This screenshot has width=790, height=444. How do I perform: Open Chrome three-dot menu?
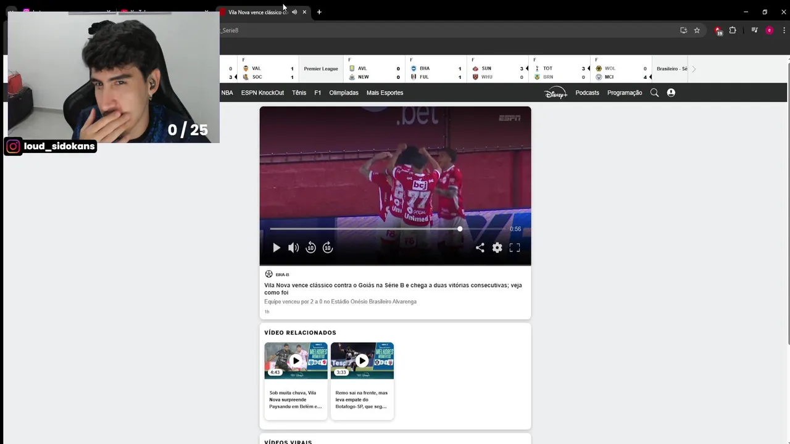tap(784, 30)
